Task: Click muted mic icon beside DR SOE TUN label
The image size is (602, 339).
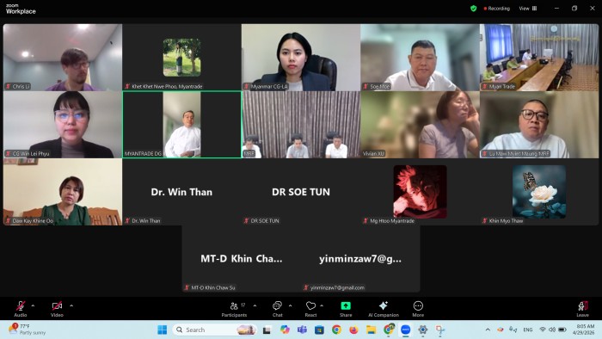Action: 247,221
